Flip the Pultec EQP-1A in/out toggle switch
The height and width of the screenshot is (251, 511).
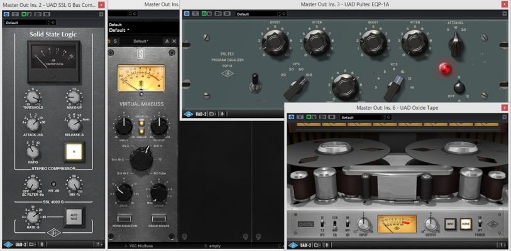(x=255, y=83)
